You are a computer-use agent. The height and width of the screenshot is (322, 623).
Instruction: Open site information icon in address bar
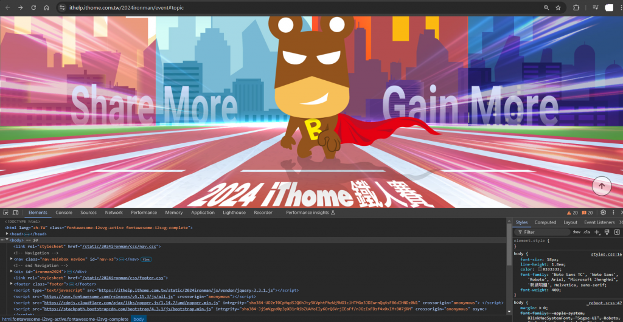tap(61, 7)
